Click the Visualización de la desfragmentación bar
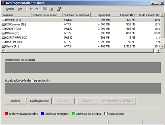Viewport: 165px width, 125px height. pyautogui.click(x=83, y=88)
